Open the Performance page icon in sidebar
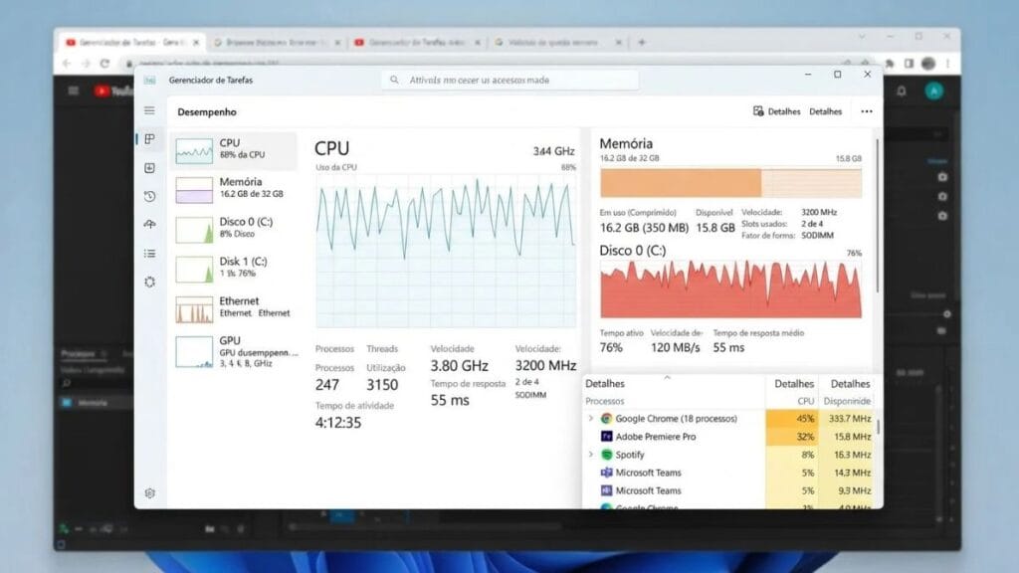Image resolution: width=1019 pixels, height=573 pixels. click(149, 139)
